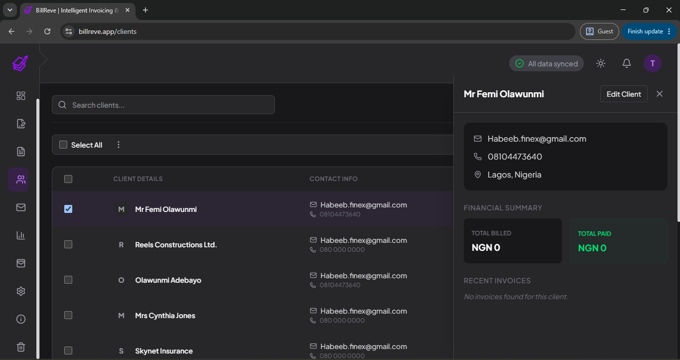The image size is (680, 360).
Task: Toggle light theme with sun icon
Action: point(601,63)
